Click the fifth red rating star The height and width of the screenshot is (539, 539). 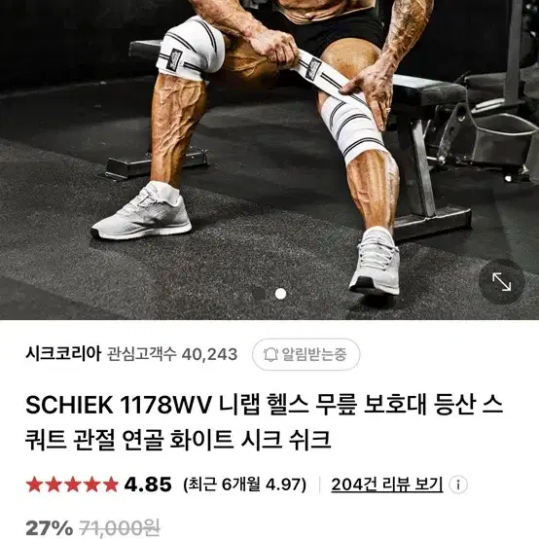pos(111,485)
